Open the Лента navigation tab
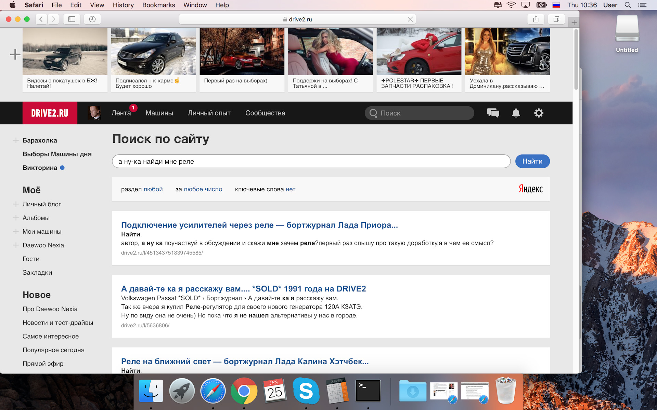Screen dimensions: 657x410 121,113
